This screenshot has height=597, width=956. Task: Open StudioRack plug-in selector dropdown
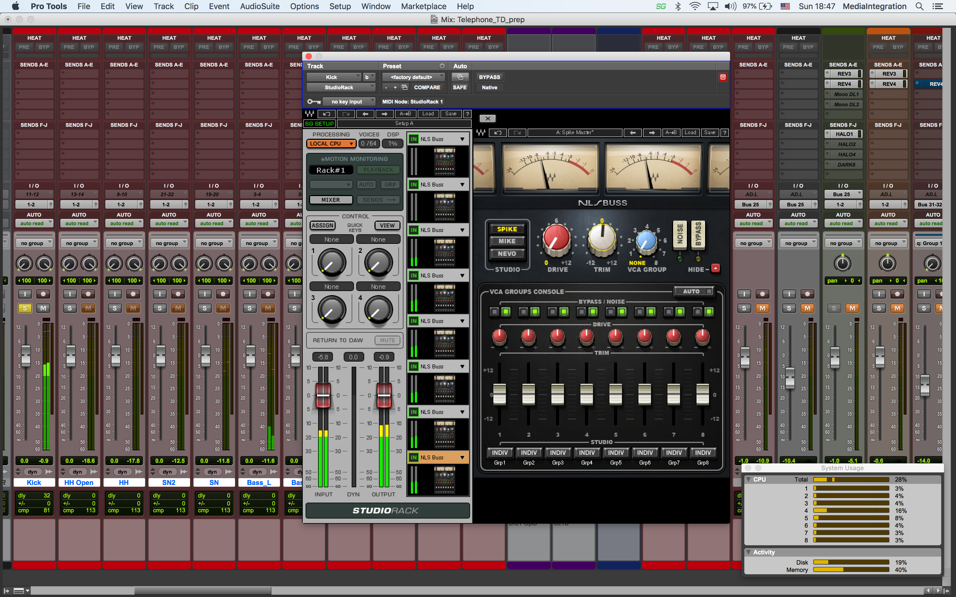(x=341, y=87)
